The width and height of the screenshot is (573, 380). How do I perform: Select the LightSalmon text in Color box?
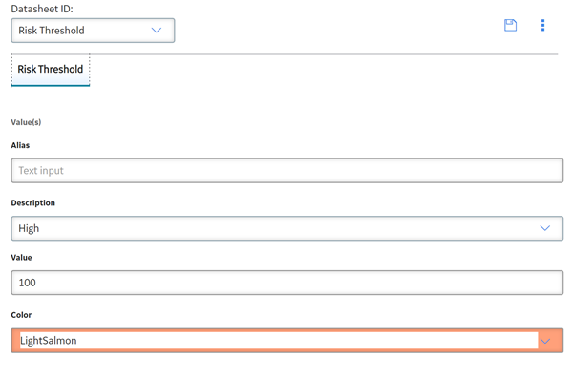pos(49,341)
